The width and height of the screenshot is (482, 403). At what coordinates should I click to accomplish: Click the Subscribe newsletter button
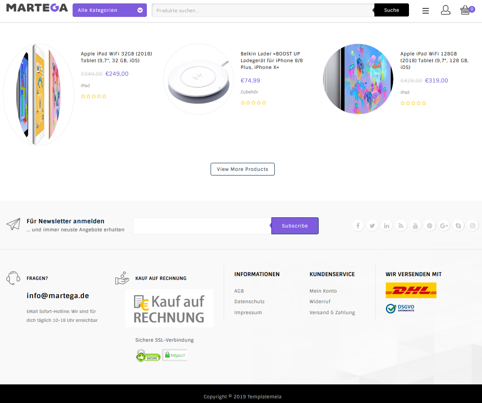(295, 226)
